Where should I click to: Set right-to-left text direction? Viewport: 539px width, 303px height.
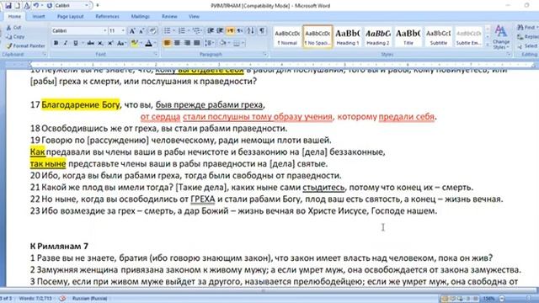click(240, 31)
